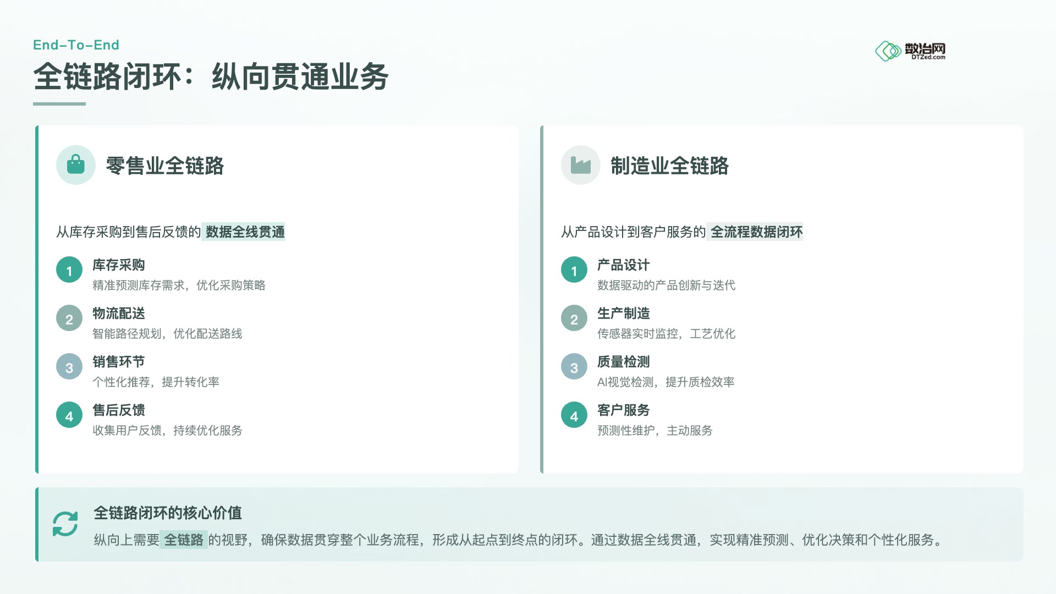Screen dimensions: 1056x594
Task: Select the 零售业全链路 heading
Action: [164, 166]
